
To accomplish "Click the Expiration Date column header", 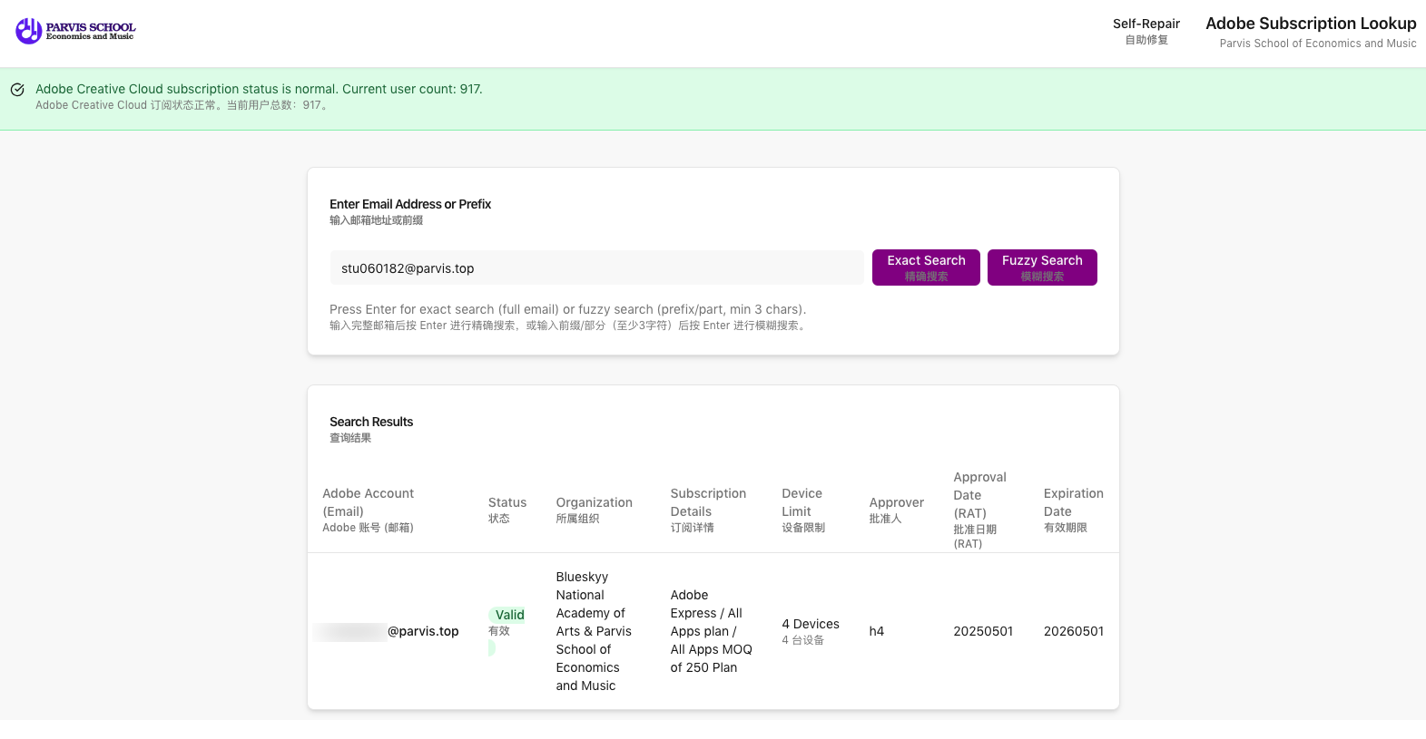I will (1074, 510).
